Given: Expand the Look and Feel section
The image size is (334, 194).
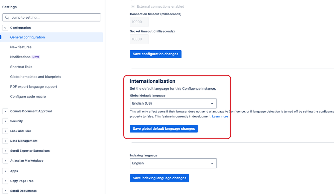Looking at the screenshot, I should pyautogui.click(x=5, y=131).
